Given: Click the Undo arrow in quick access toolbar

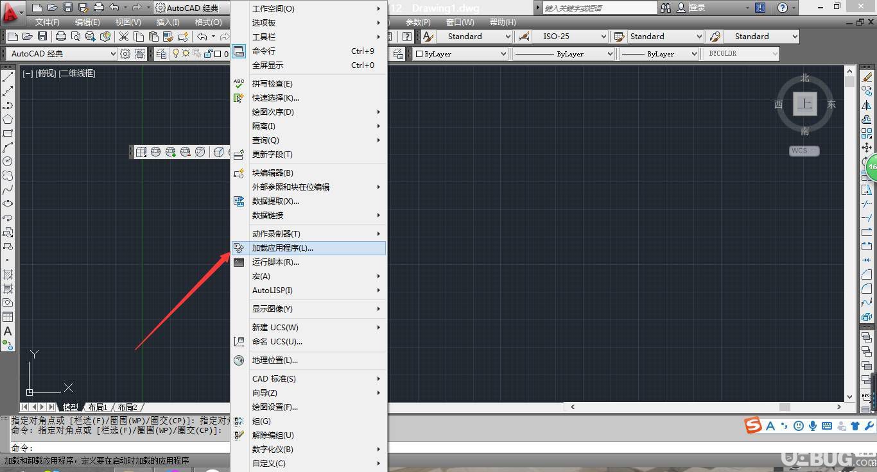Looking at the screenshot, I should tap(114, 8).
